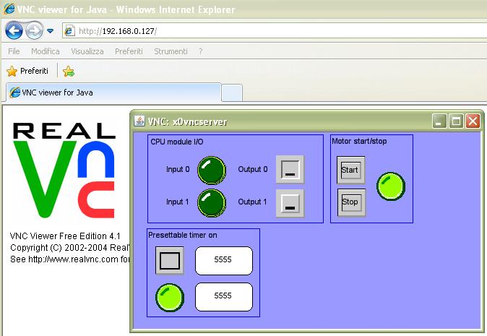Image resolution: width=487 pixels, height=336 pixels.
Task: Click the CPU module I/O label
Action: pos(177,142)
